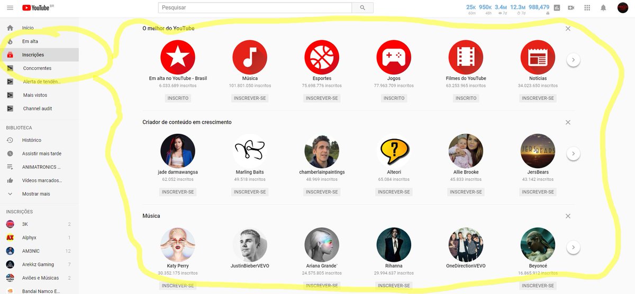Viewport: 635px width, 294px height.
Task: Open the notifications bell
Action: (603, 7)
